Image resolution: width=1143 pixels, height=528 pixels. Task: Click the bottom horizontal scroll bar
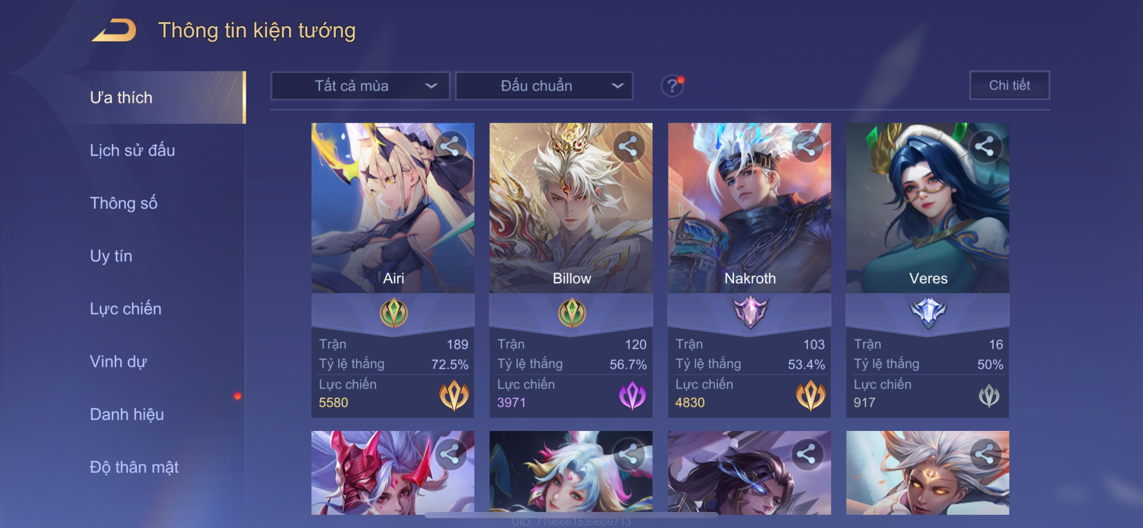(571, 515)
